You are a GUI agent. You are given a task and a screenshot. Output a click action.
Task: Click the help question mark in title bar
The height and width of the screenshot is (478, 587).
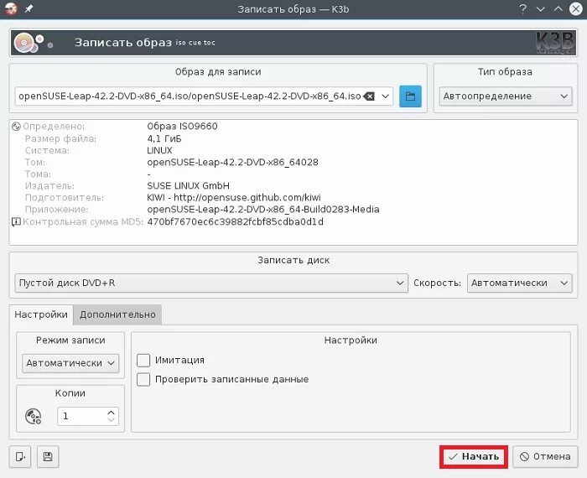tap(523, 8)
